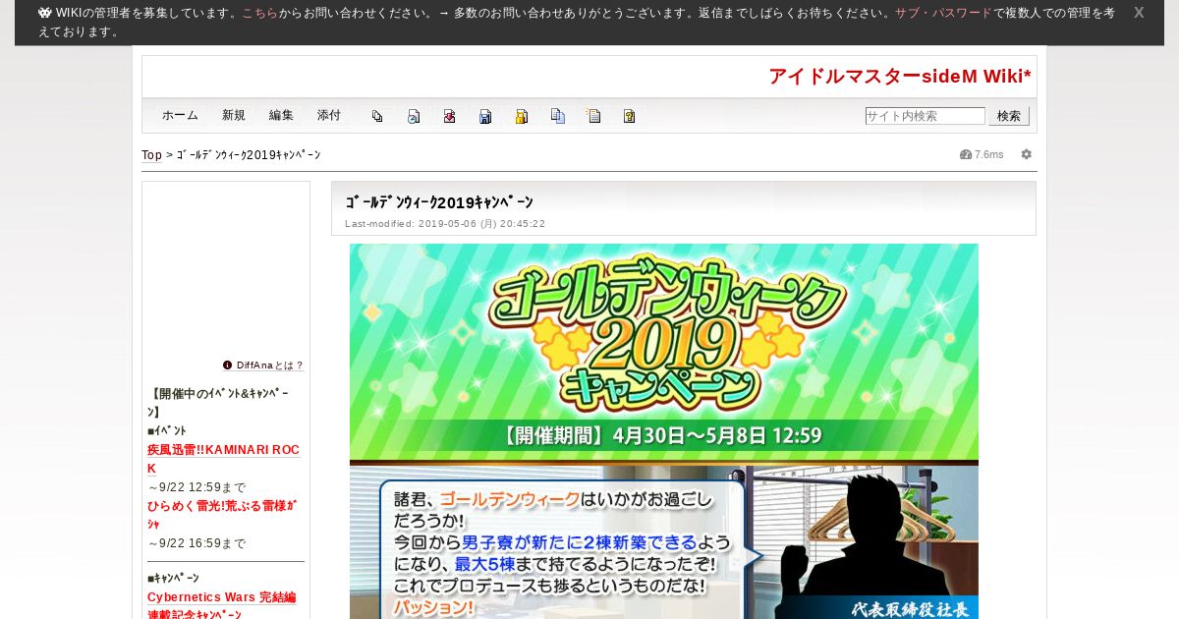Screen dimensions: 1179x619
Task: Click the 検索 search button
Action: pos(1009,116)
